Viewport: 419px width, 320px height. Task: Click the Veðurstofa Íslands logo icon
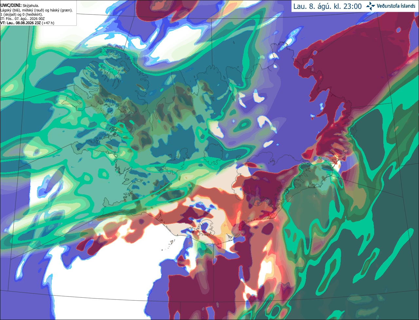371,6
